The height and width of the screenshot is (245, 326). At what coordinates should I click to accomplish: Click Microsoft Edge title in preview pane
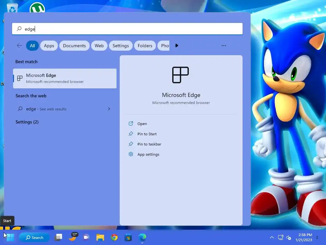click(x=181, y=95)
